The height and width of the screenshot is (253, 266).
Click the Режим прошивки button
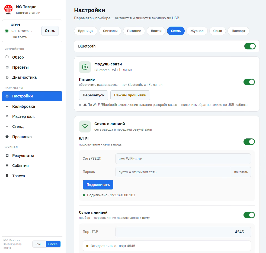(x=130, y=95)
